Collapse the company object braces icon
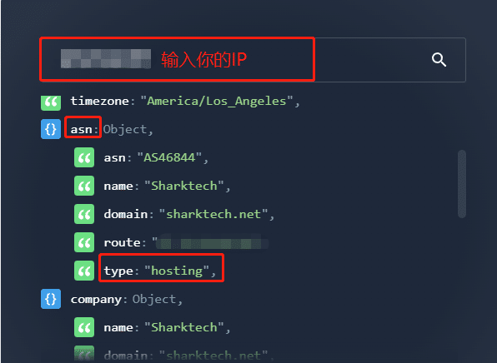497x363 pixels. 51,299
